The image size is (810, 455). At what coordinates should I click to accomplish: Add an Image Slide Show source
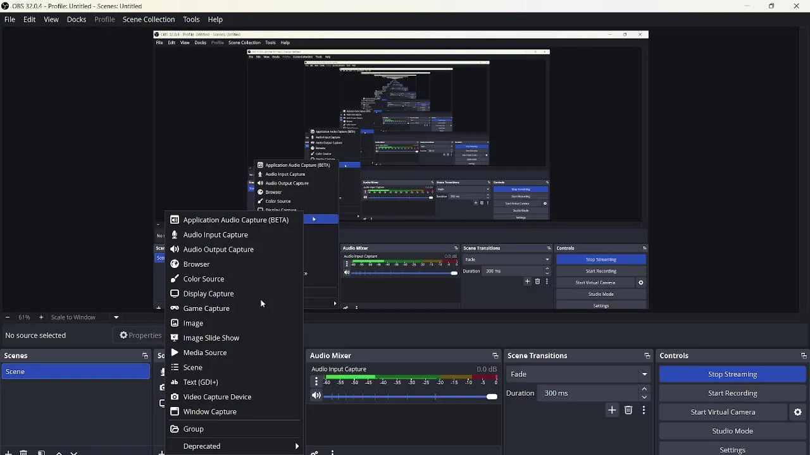point(234,337)
